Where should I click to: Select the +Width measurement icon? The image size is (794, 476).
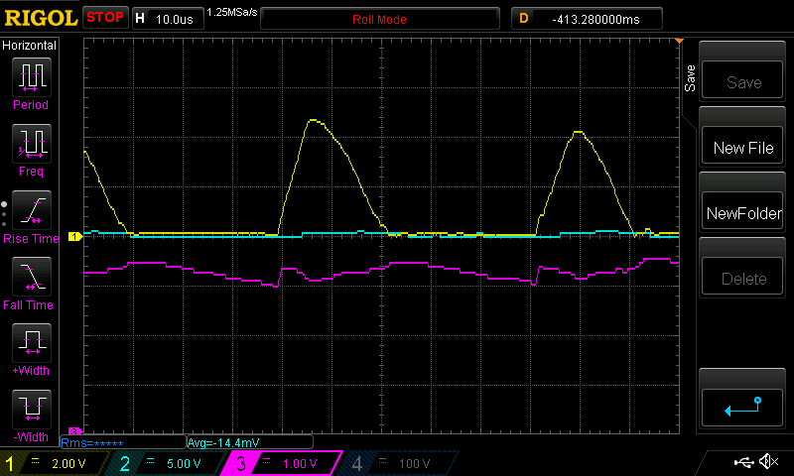click(30, 344)
